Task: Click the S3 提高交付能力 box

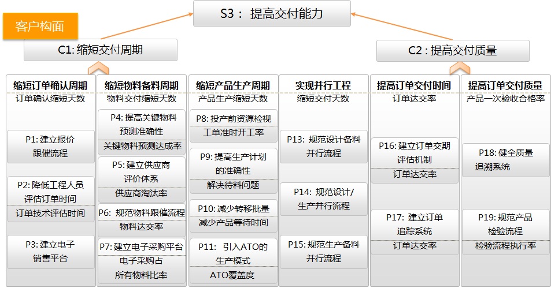Action: coord(272,14)
